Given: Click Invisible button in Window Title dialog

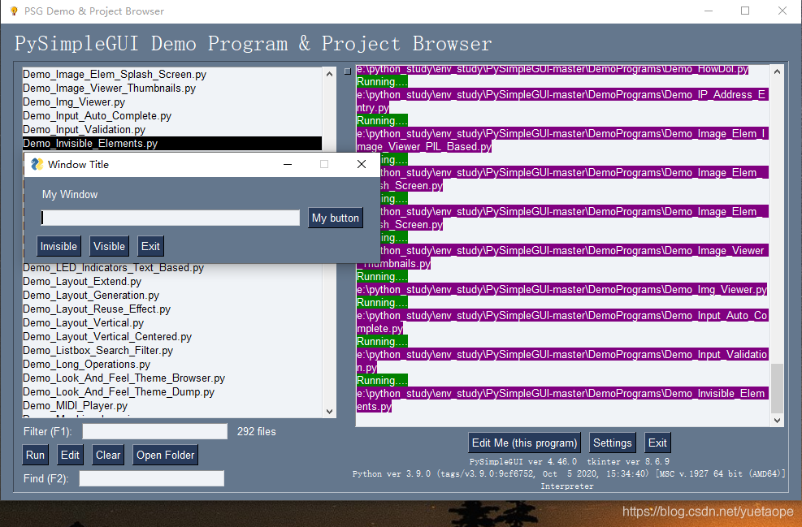Looking at the screenshot, I should (x=59, y=246).
